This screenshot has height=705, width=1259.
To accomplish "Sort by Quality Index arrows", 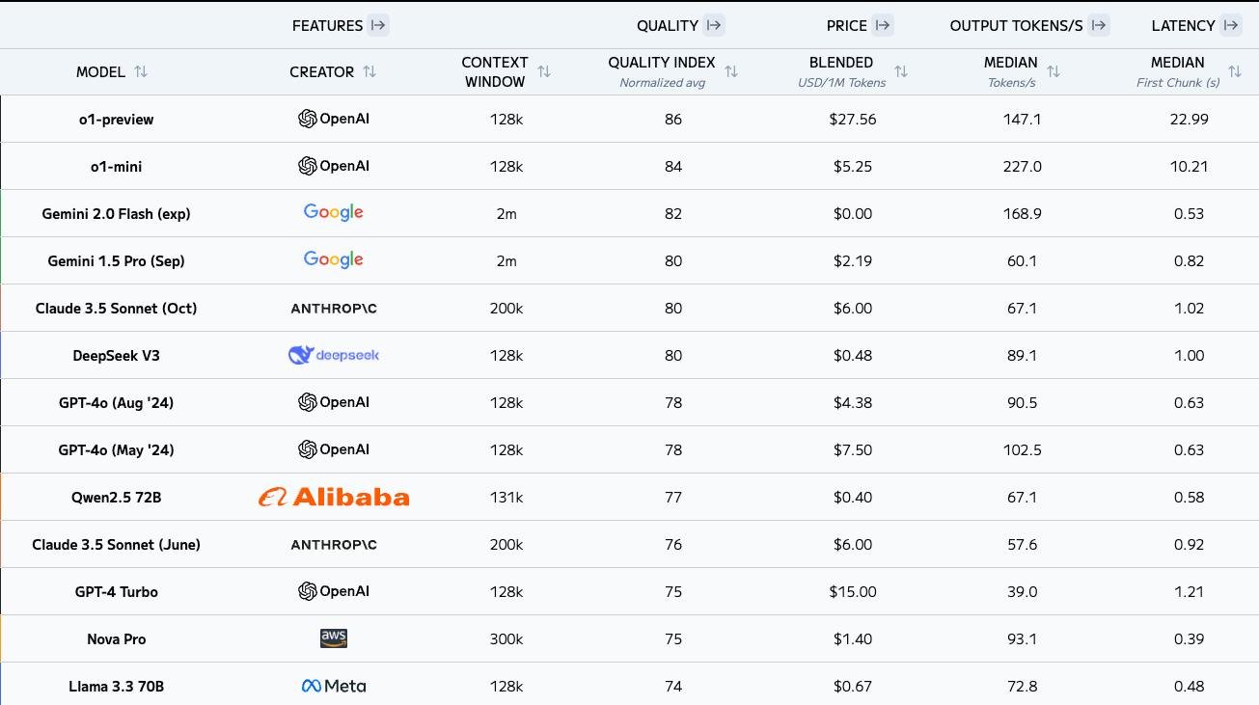I will pyautogui.click(x=731, y=71).
